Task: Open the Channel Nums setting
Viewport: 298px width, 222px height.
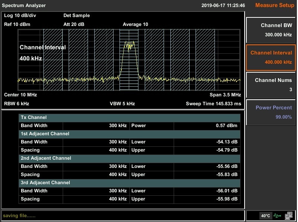Action: point(271,85)
